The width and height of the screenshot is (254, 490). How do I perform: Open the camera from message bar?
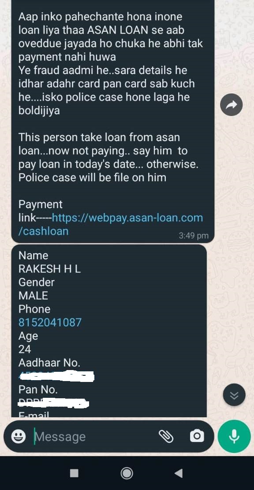(x=197, y=436)
